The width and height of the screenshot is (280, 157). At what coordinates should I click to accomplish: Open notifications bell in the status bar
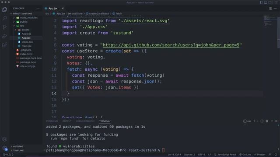(x=276, y=154)
